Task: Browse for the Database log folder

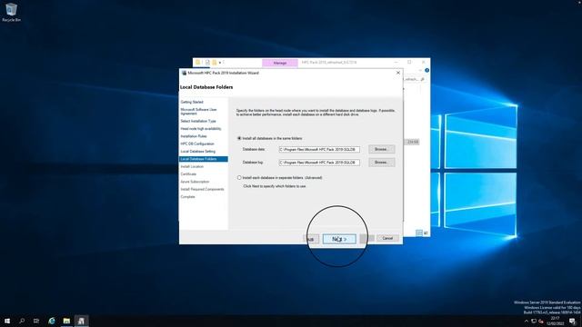Action: click(382, 163)
